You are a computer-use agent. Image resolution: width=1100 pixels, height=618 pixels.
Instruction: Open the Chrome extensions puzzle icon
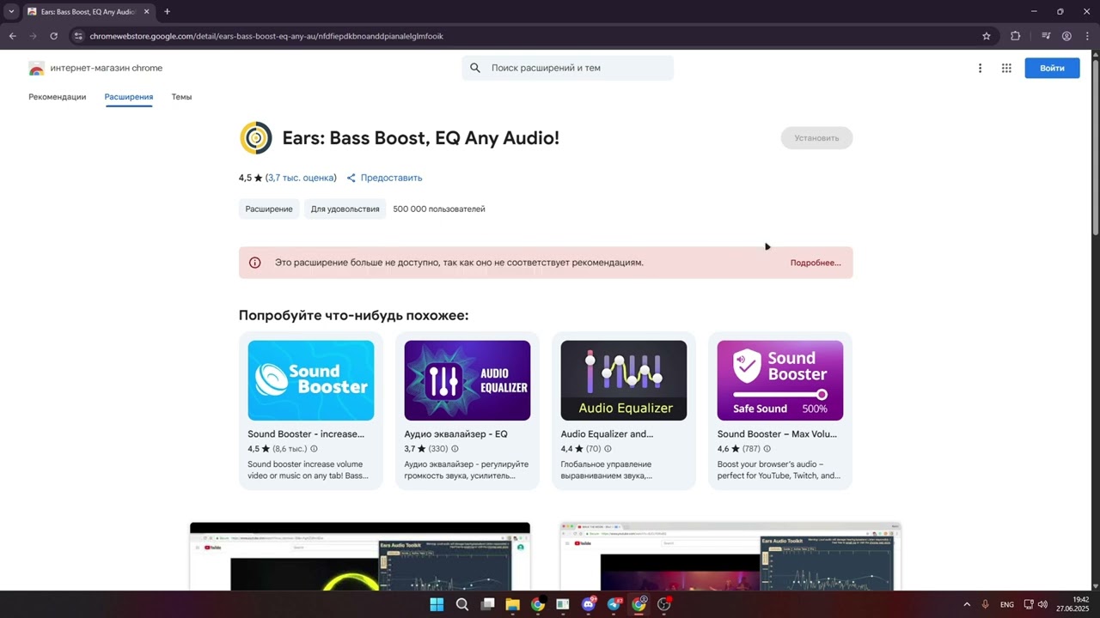[1016, 36]
